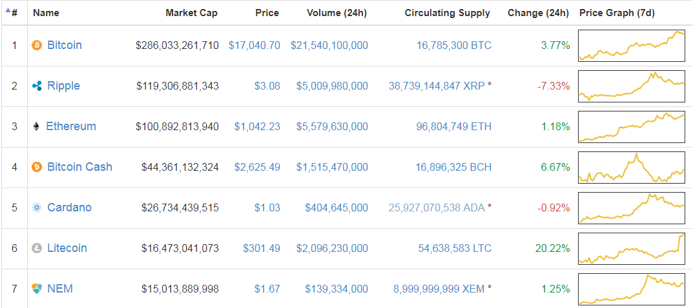The height and width of the screenshot is (308, 693).
Task: Open the Bitcoin Cash name link
Action: (79, 168)
